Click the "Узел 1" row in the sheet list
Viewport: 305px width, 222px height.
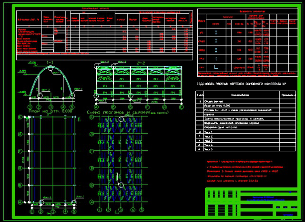[x=245, y=132]
